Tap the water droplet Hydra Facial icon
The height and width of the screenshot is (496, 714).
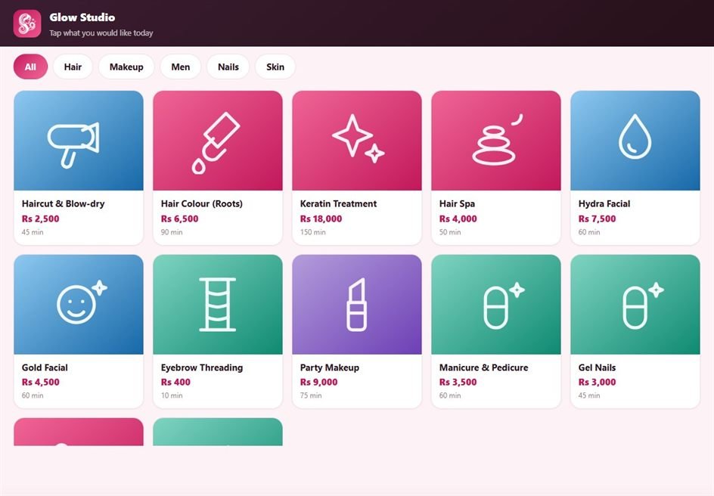tap(635, 137)
